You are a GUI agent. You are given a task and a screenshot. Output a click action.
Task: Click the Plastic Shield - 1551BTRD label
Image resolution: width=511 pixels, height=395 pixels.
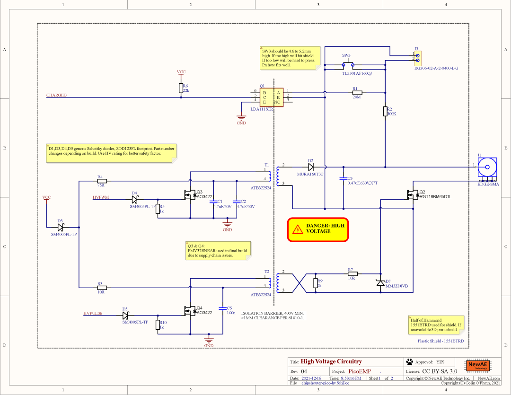click(441, 341)
